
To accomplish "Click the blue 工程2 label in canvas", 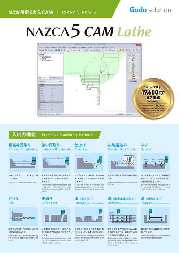I will point(90,84).
